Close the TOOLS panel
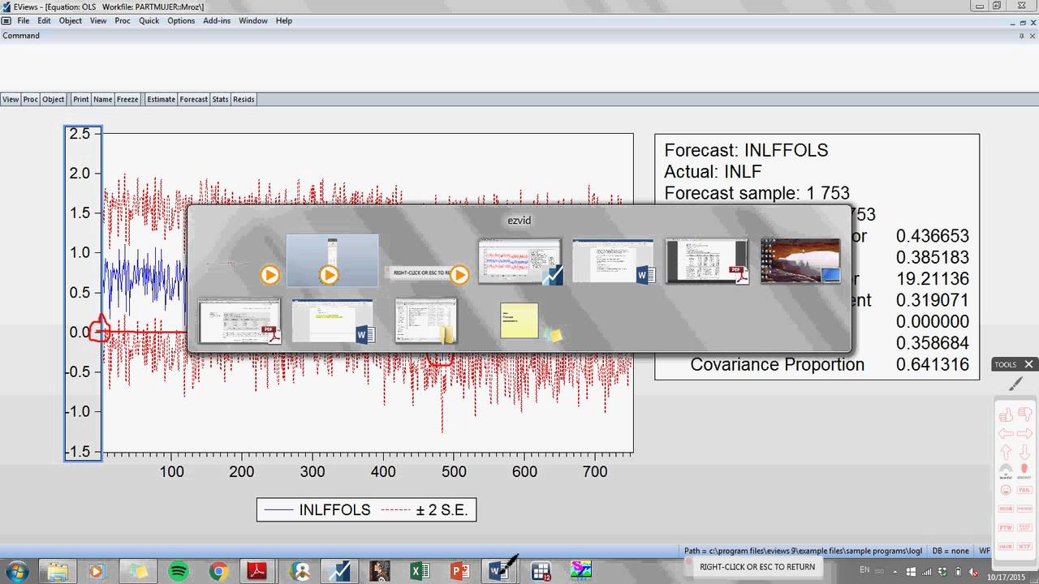 pyautogui.click(x=1028, y=364)
